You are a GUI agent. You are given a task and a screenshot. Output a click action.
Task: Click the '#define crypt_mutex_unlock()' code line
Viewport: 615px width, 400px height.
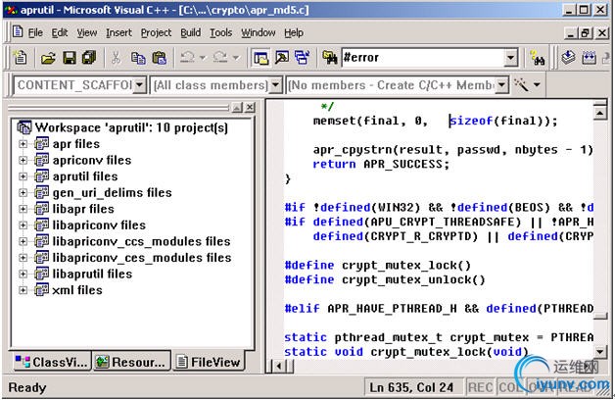point(385,279)
